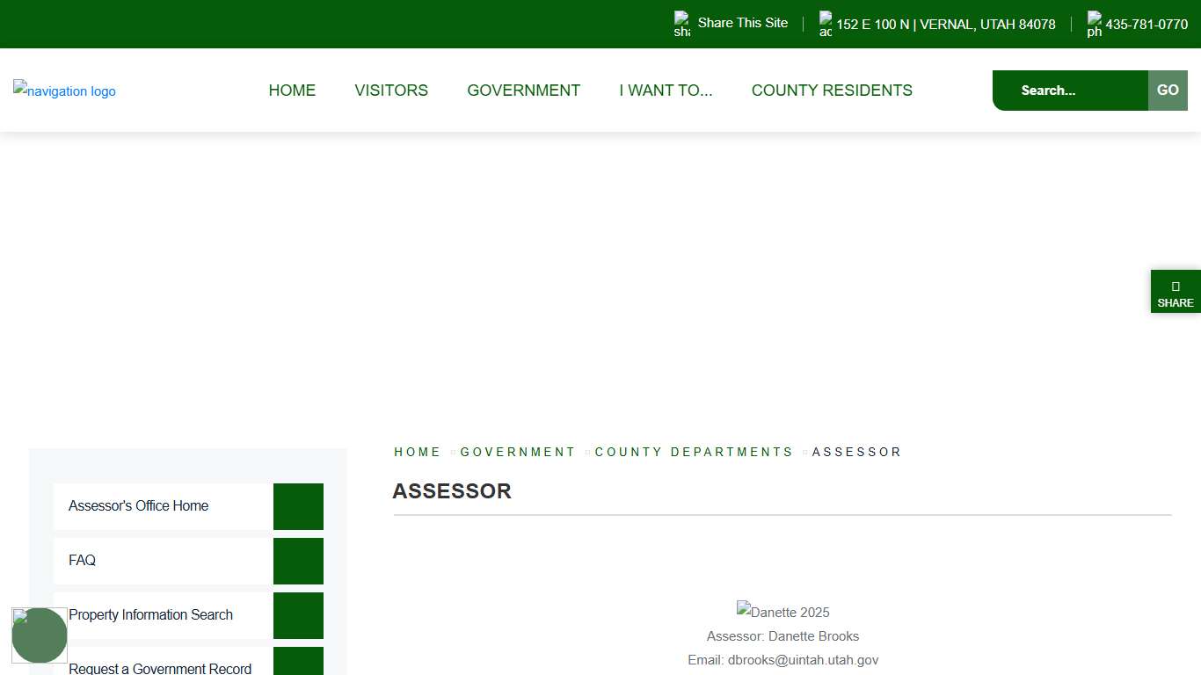Click green icon next to Property Information Search

tap(298, 615)
